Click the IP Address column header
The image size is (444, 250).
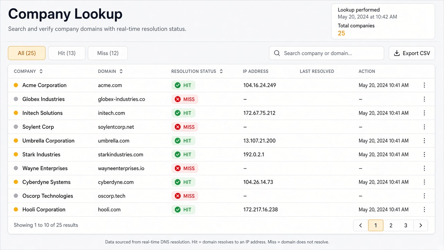[x=256, y=71]
